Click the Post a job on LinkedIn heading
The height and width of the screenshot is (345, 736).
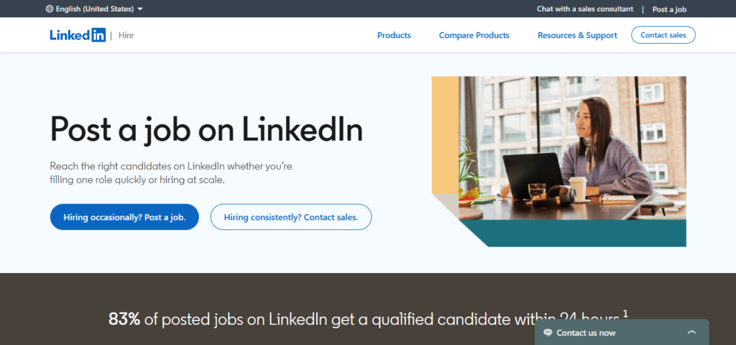coord(206,129)
